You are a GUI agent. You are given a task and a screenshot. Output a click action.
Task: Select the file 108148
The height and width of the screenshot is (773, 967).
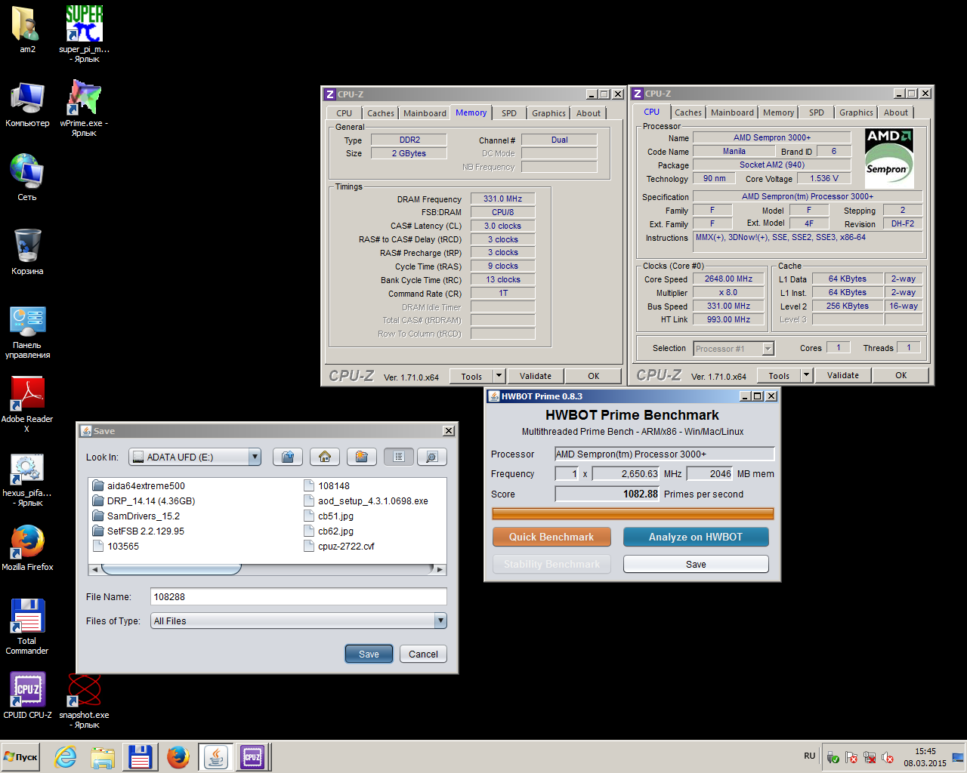326,486
